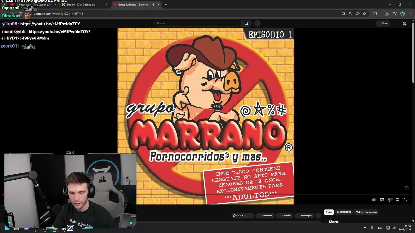Toggle autoplay switch in the player
This screenshot has width=415, height=233.
(x=374, y=200)
